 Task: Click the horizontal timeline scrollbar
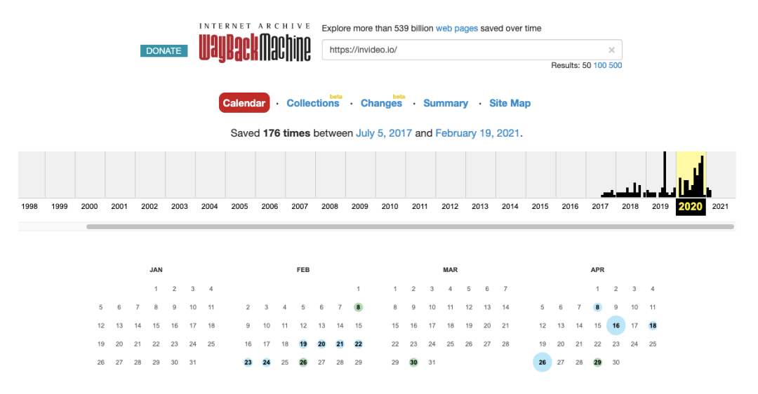tap(411, 226)
